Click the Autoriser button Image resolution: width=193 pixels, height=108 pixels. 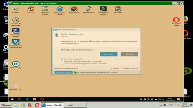pos(109,54)
